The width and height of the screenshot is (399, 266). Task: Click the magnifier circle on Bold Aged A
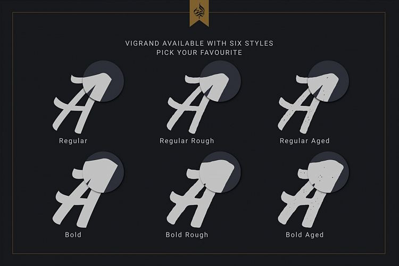(x=328, y=172)
